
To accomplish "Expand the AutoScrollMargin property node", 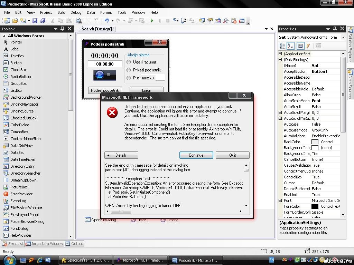I will (280, 112).
